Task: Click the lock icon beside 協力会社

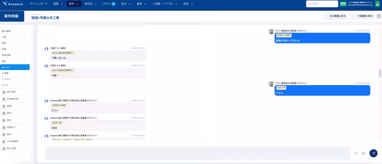Action: click(x=4, y=92)
